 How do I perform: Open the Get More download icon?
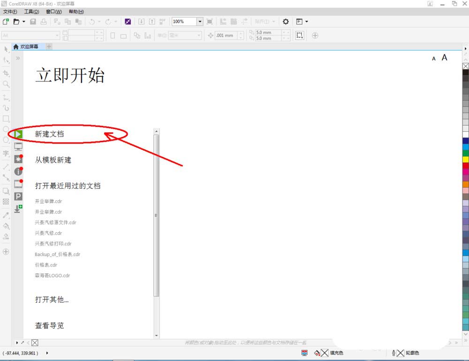click(18, 209)
